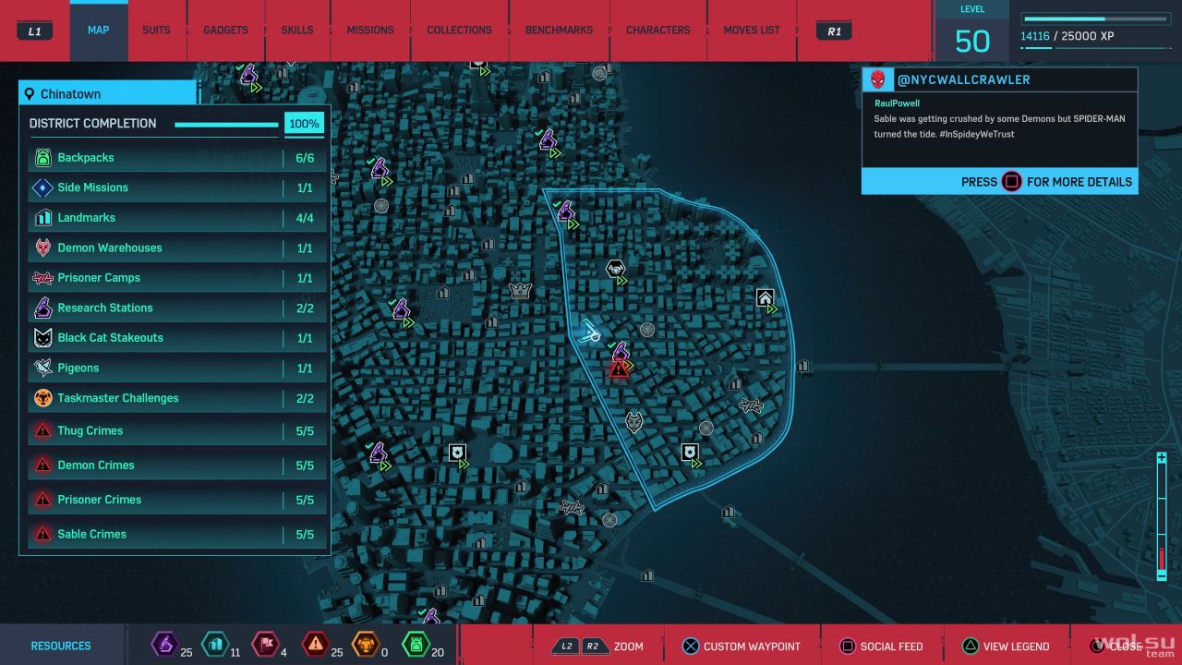
Task: Select the Prisoner Camps icon in district list
Action: [42, 278]
